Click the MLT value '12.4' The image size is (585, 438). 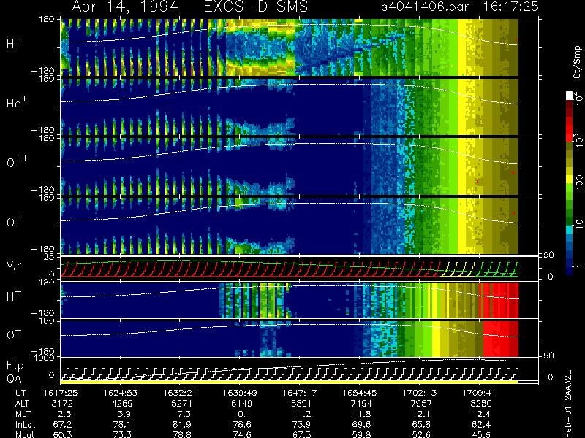tap(481, 414)
